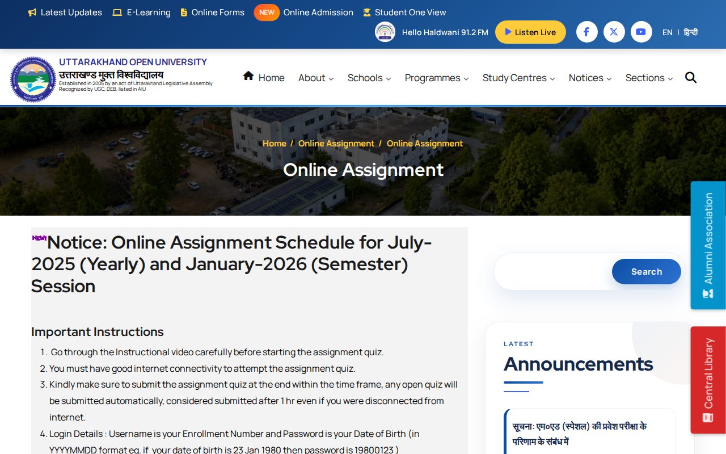The height and width of the screenshot is (454, 726).
Task: Click the blue Search button
Action: [x=647, y=272]
